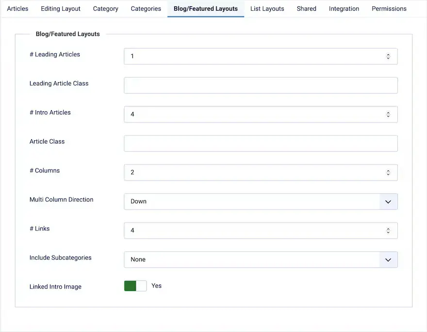Viewport: 427px width, 332px height.
Task: Open the Multi Column Direction dropdown
Action: 261,201
